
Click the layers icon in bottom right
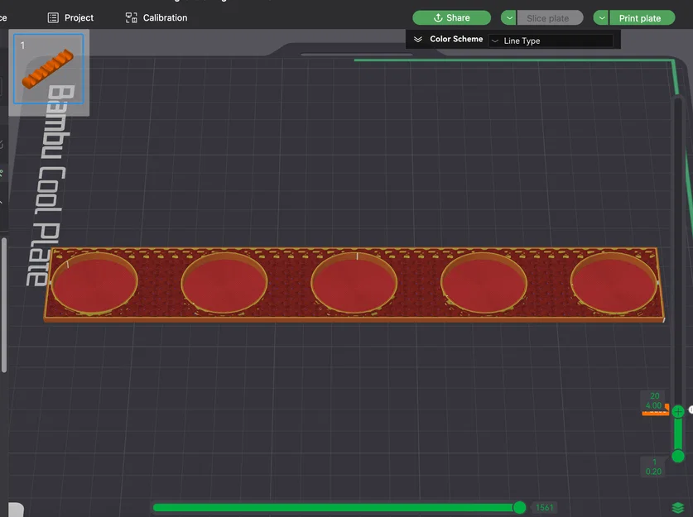pyautogui.click(x=678, y=508)
